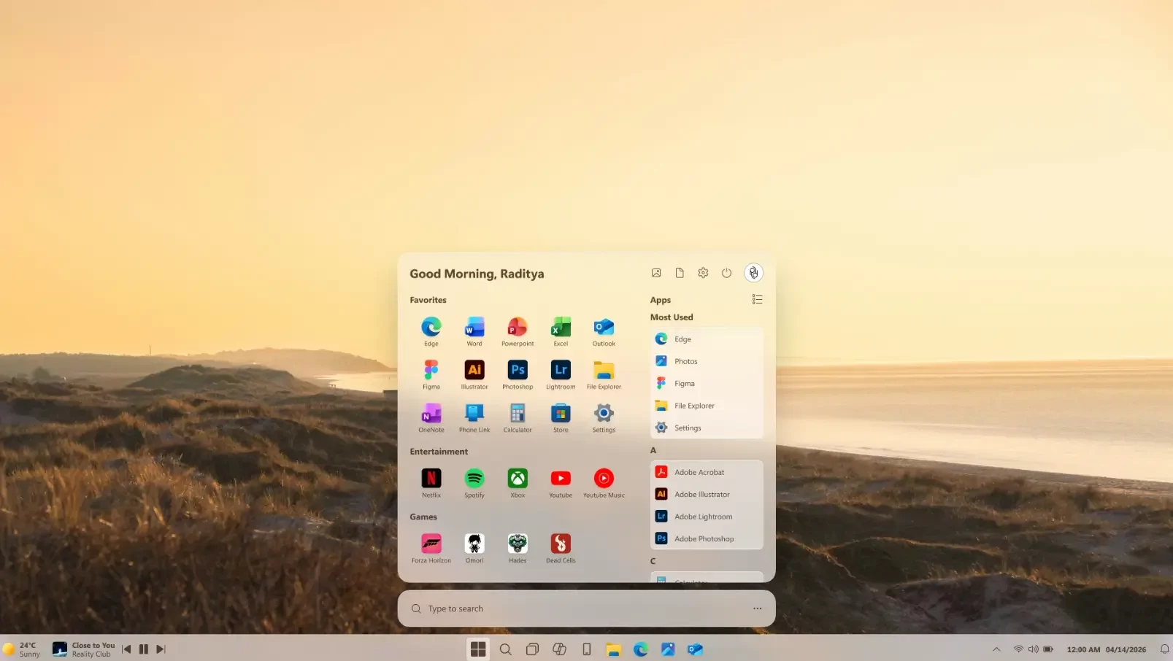Open Figma from the Favorites grid
This screenshot has width=1173, height=661.
431,371
